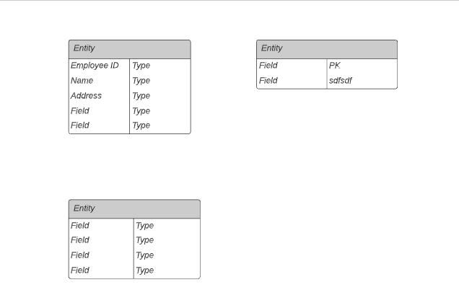Image resolution: width=459 pixels, height=290 pixels.
Task: Select the last Type cell in the bottom entity
Action: point(167,271)
